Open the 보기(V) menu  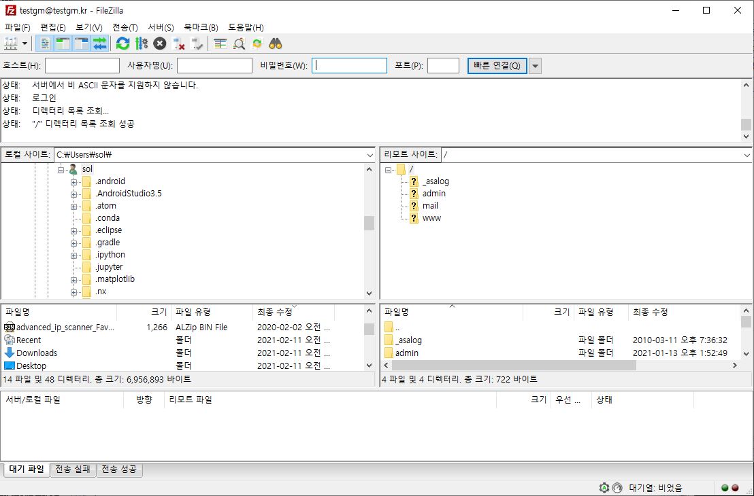(x=89, y=27)
